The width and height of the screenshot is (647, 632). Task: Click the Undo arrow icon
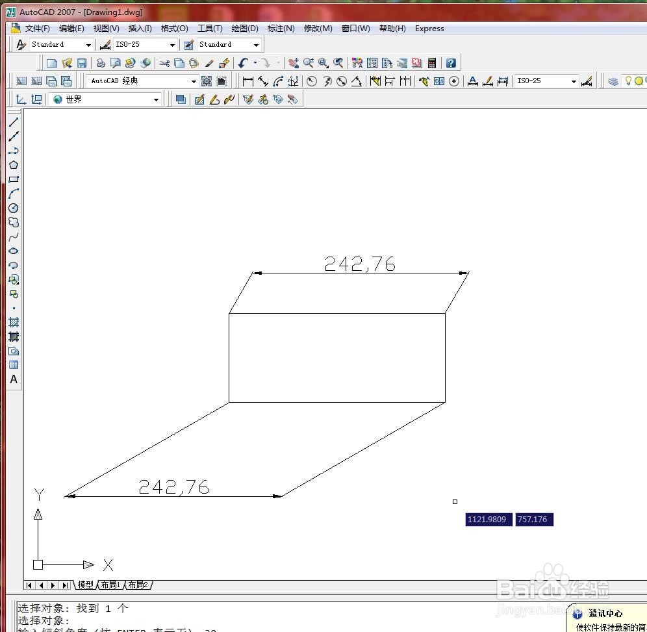pos(244,63)
